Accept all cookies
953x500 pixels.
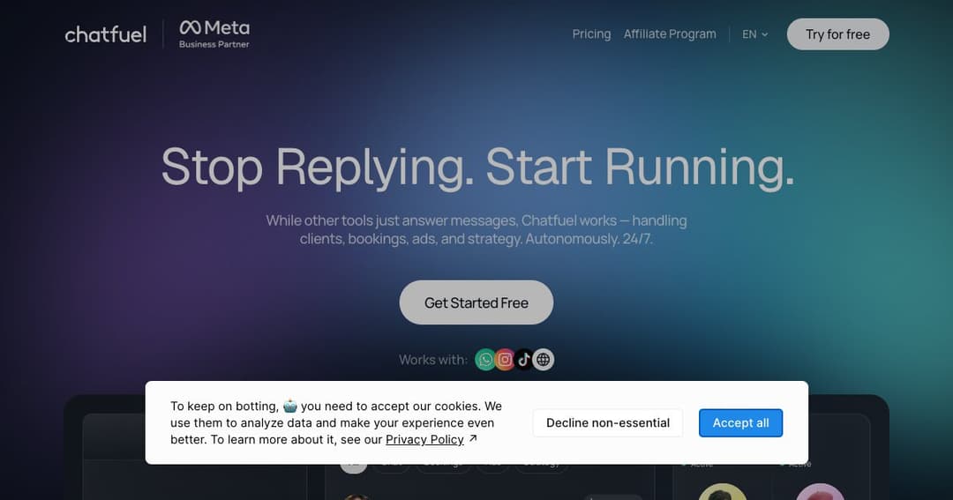740,423
